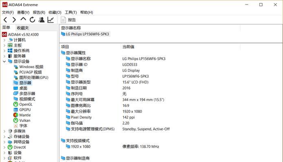Open the 文件(F) menu

(8, 13)
